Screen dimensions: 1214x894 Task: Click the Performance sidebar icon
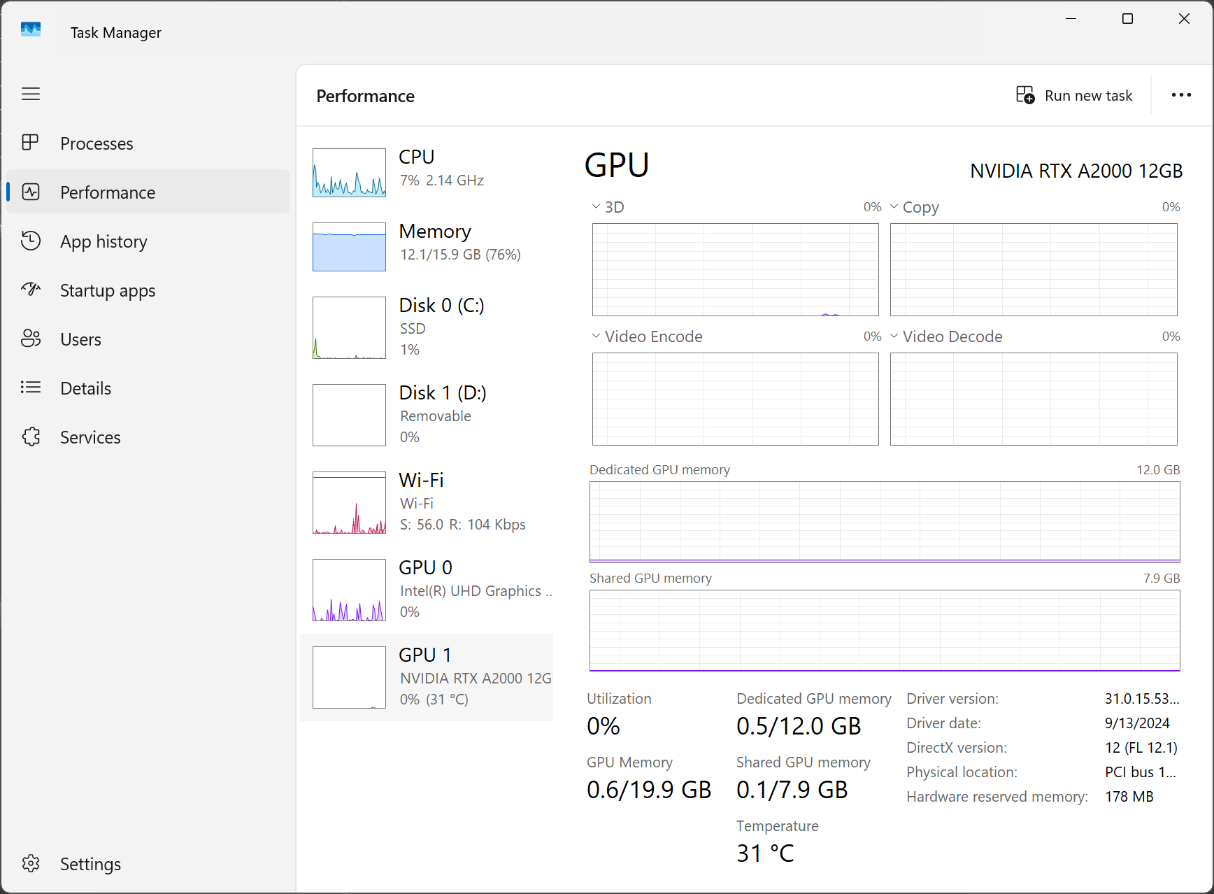(31, 192)
